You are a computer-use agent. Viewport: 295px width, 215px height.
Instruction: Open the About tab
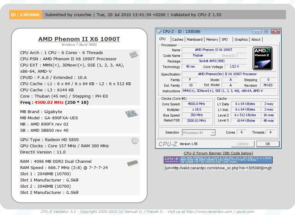[256, 39]
